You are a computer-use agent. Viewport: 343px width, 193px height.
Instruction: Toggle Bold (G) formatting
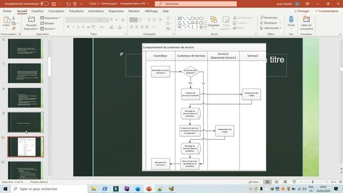click(x=68, y=27)
